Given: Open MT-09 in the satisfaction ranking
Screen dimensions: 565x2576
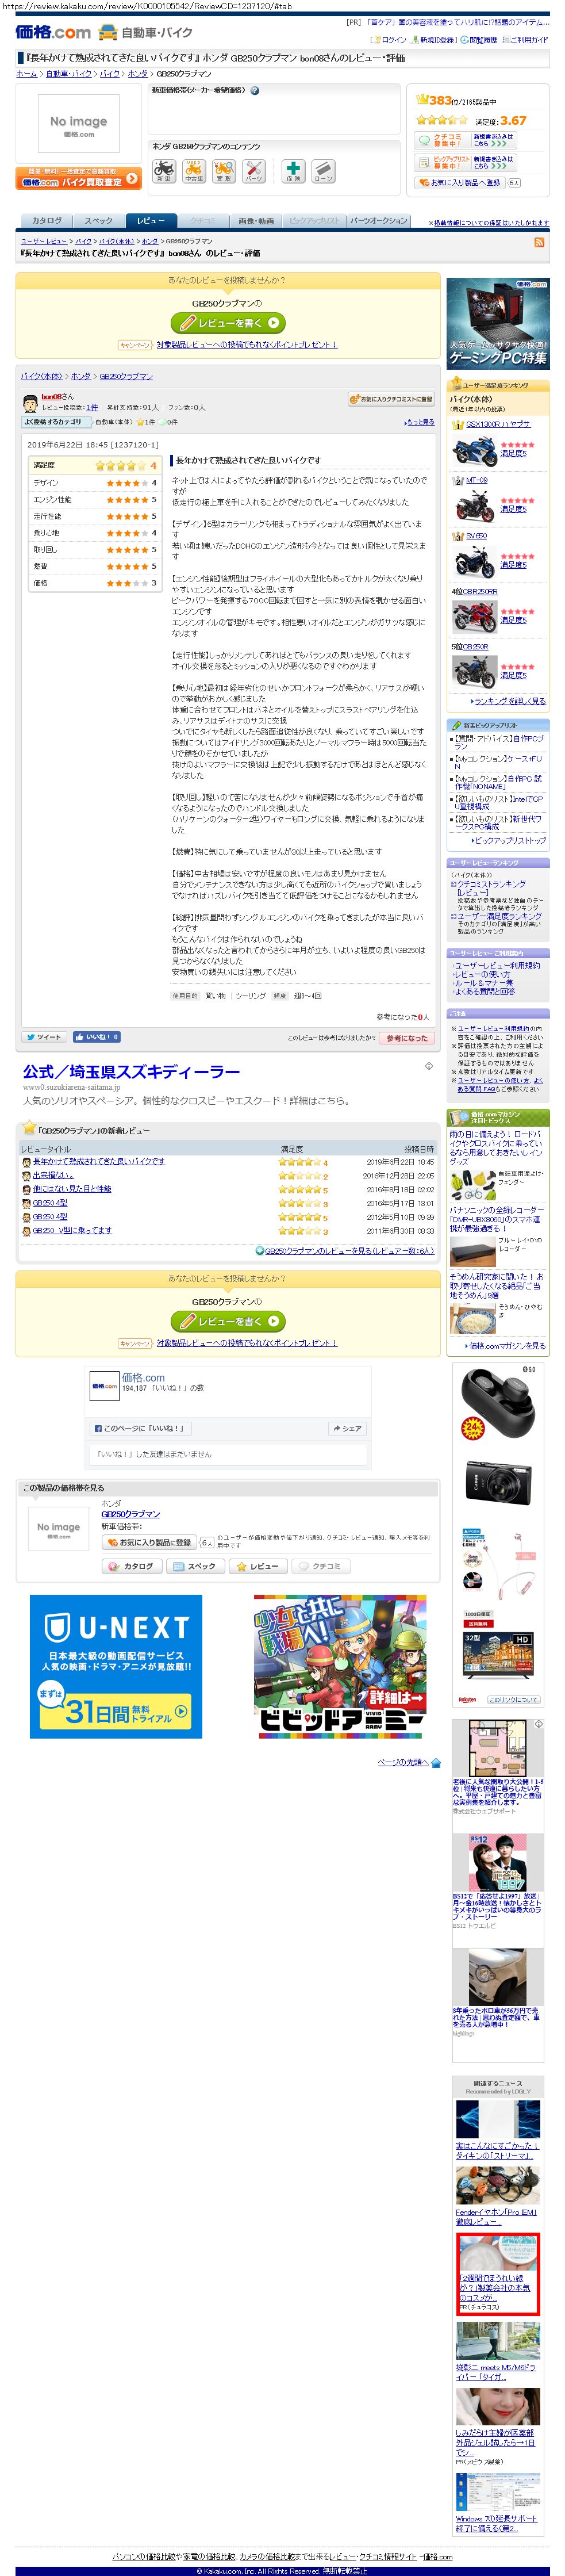Looking at the screenshot, I should 476,480.
